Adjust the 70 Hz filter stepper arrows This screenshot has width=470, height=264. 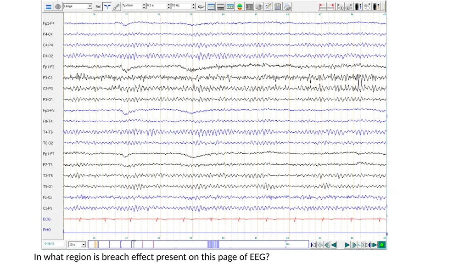coord(194,6)
